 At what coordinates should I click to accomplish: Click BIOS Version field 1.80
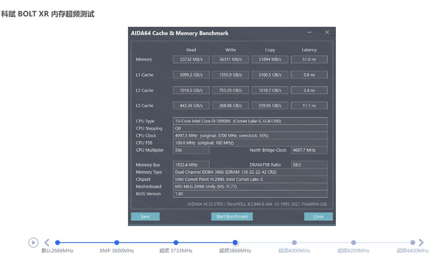click(250, 194)
